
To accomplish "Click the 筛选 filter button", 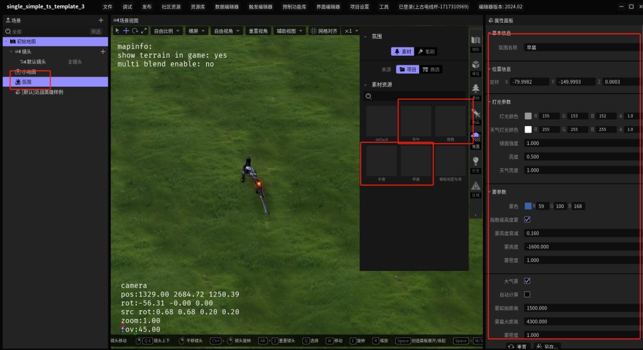I will [95, 31].
